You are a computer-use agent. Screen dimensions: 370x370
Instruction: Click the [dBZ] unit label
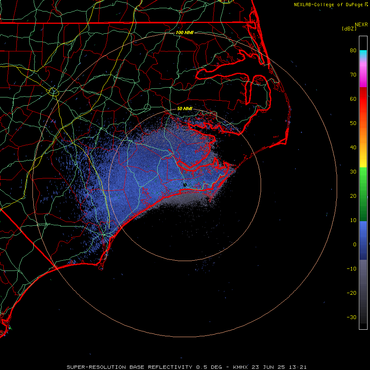pyautogui.click(x=349, y=29)
